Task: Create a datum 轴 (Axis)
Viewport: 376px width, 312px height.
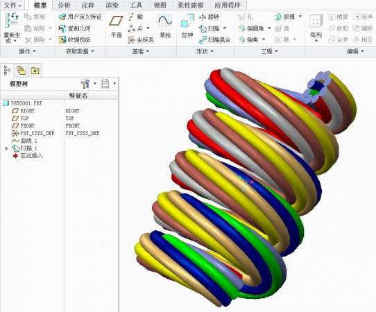Action: 136,17
